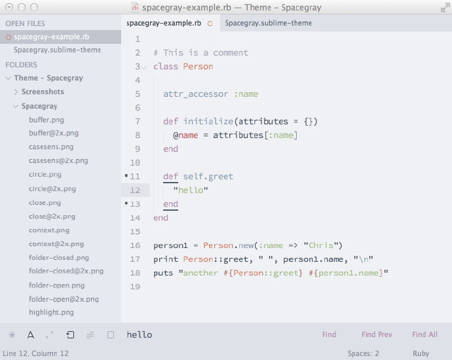Switch to the Spacegray.sublime-theme tab
This screenshot has height=360, width=452.
point(268,23)
